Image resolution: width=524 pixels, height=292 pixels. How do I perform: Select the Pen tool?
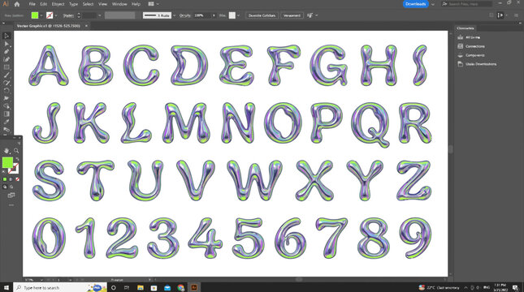click(6, 52)
